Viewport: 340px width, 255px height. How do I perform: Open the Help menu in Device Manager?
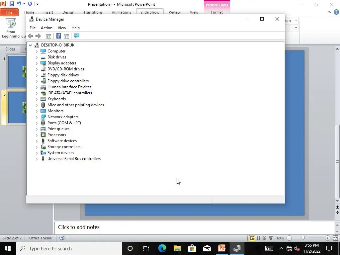pos(75,28)
